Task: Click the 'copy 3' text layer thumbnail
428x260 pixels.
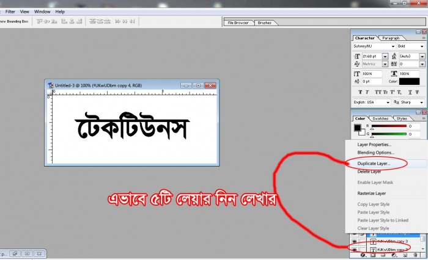Action: (x=373, y=242)
